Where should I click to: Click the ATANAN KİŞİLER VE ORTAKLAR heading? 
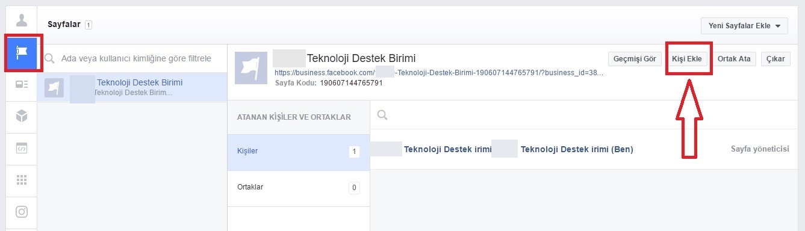pos(294,117)
